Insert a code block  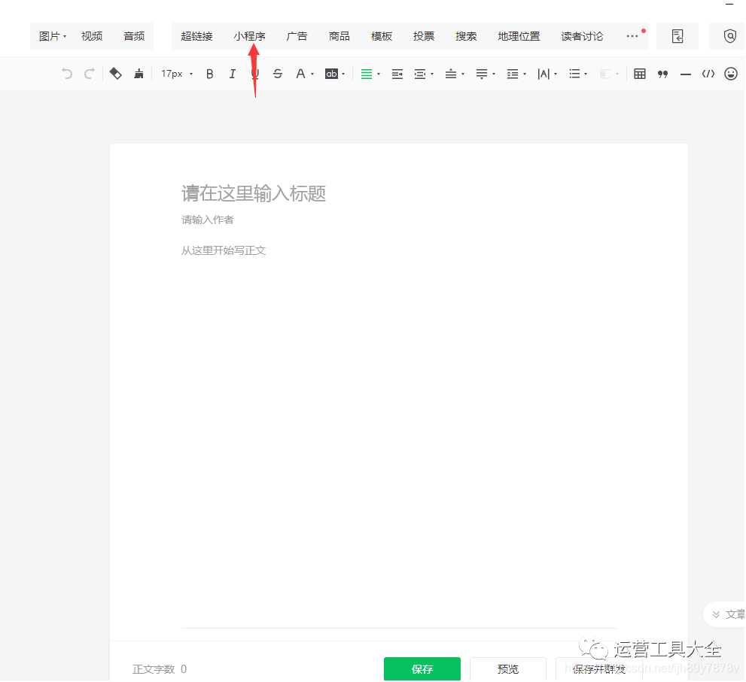click(x=707, y=73)
